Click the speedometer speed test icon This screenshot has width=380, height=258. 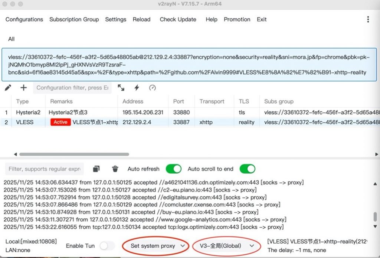pyautogui.click(x=152, y=88)
